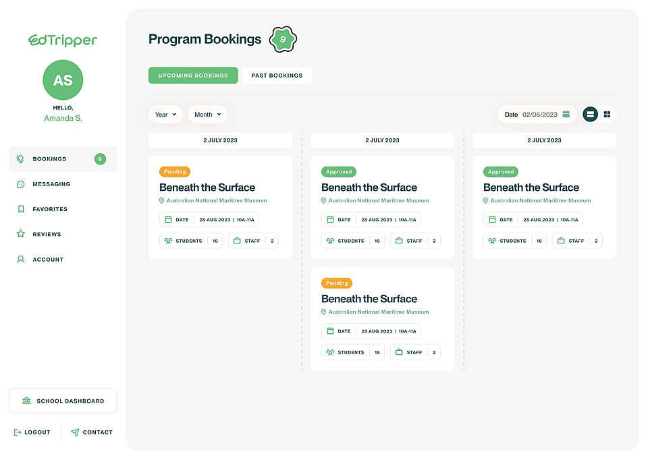648x460 pixels.
Task: Click students icon in third column card
Action: point(492,241)
